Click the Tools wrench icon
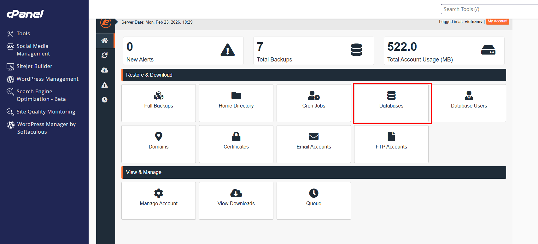 click(10, 34)
